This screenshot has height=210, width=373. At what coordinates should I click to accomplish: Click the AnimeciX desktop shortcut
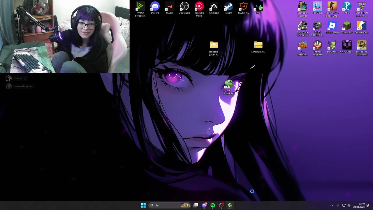click(x=214, y=8)
